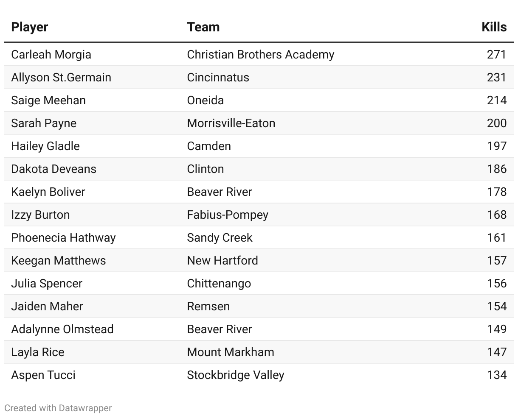The height and width of the screenshot is (418, 518).
Task: Click the Kills column header
Action: 494,27
